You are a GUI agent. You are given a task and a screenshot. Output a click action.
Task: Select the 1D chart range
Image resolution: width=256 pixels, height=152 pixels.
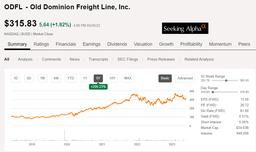(16, 78)
